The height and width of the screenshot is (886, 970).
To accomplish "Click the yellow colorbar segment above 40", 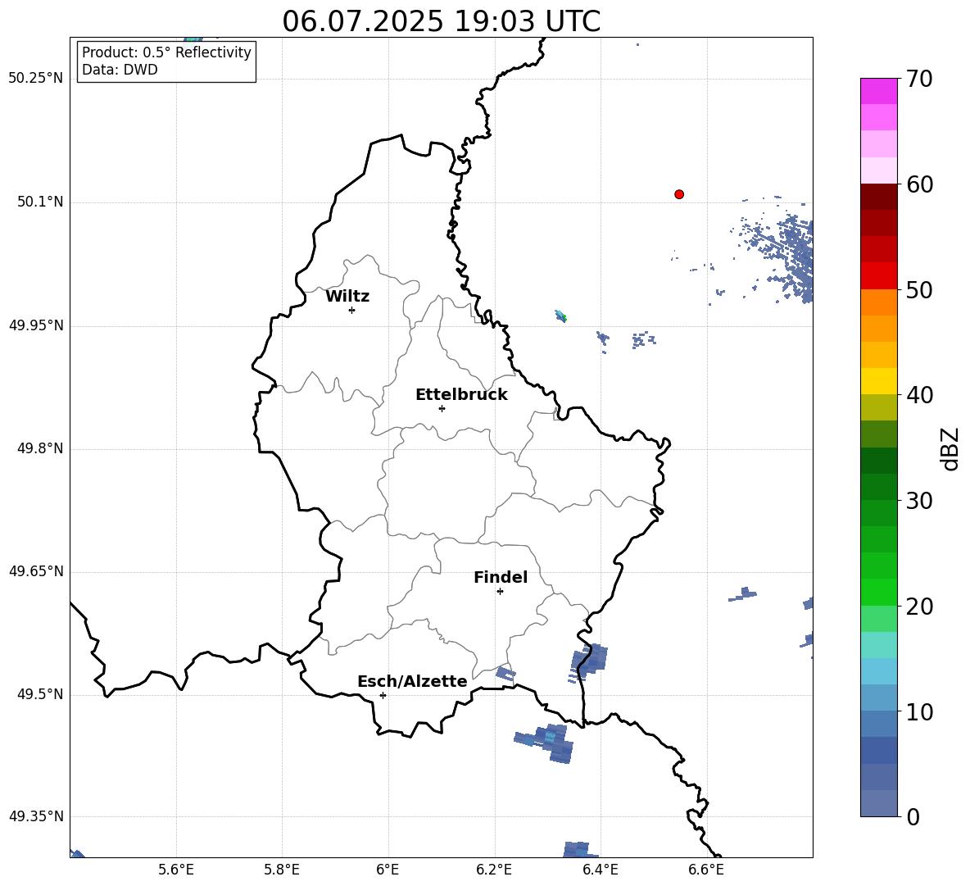I will pos(879,381).
